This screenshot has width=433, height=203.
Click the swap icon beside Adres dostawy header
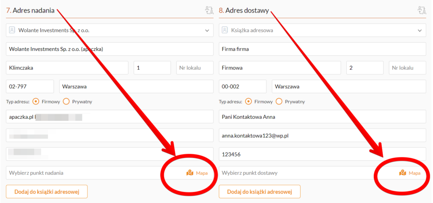422,11
